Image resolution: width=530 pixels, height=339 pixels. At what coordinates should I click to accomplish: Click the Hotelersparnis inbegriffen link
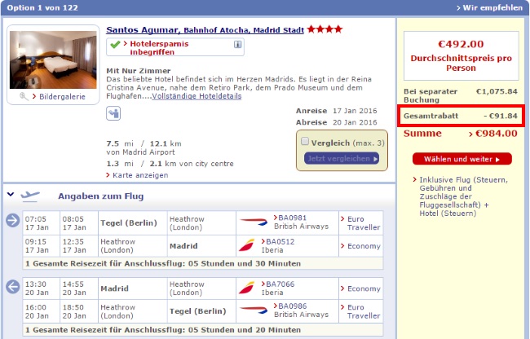[159, 48]
